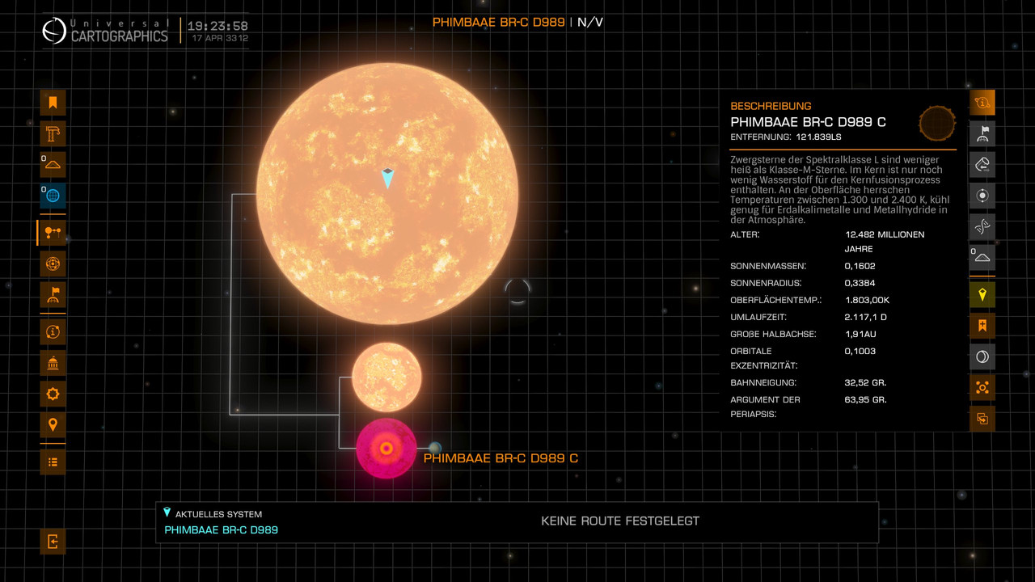Click the system title PHIMBAAE BR-C D989 at top

point(499,22)
